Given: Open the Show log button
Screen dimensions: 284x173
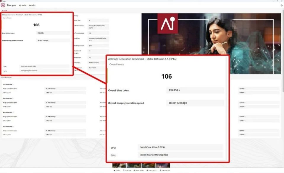Looking at the screenshot, I should tap(127, 170).
